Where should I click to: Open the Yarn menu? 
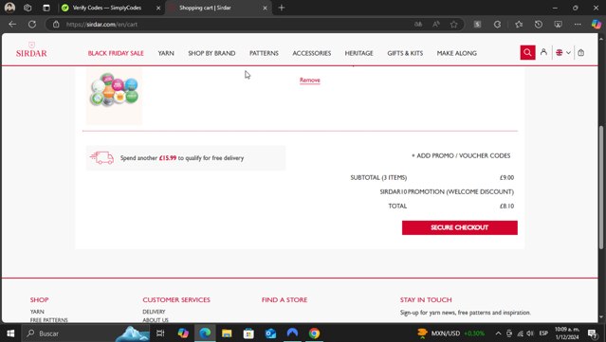[x=166, y=53]
